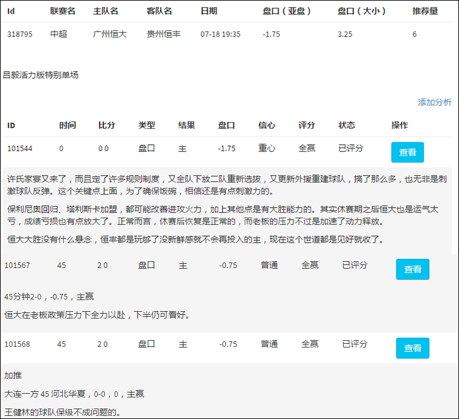Screen dimensions: 459x419
Task: Click paragraph starting 保利尼奥回归
Action: pos(223,215)
